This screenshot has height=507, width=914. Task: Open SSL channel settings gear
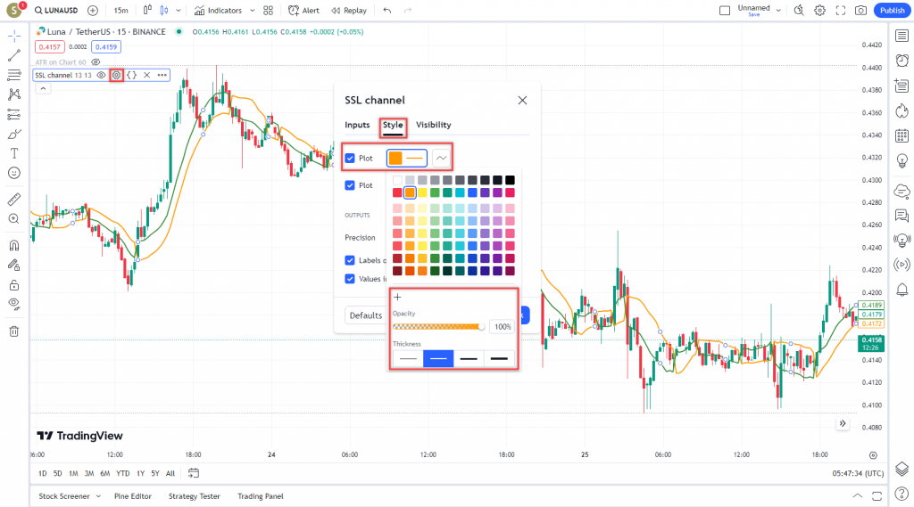[117, 75]
